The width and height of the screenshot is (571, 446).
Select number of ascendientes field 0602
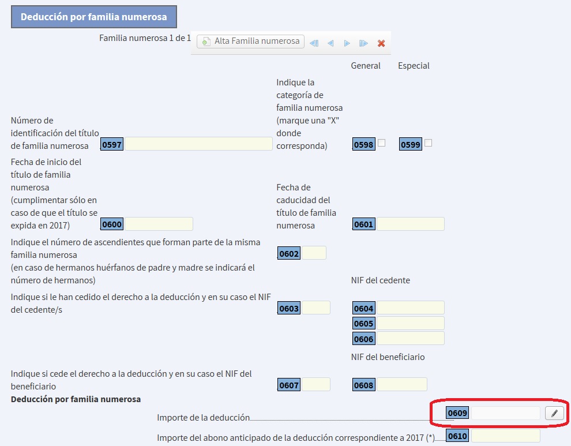coord(314,253)
